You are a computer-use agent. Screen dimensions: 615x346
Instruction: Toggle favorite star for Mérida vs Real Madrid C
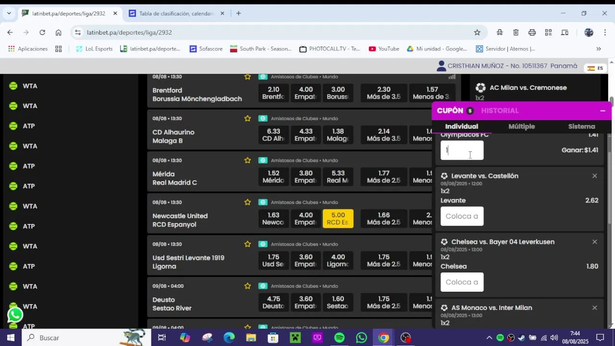(x=247, y=161)
